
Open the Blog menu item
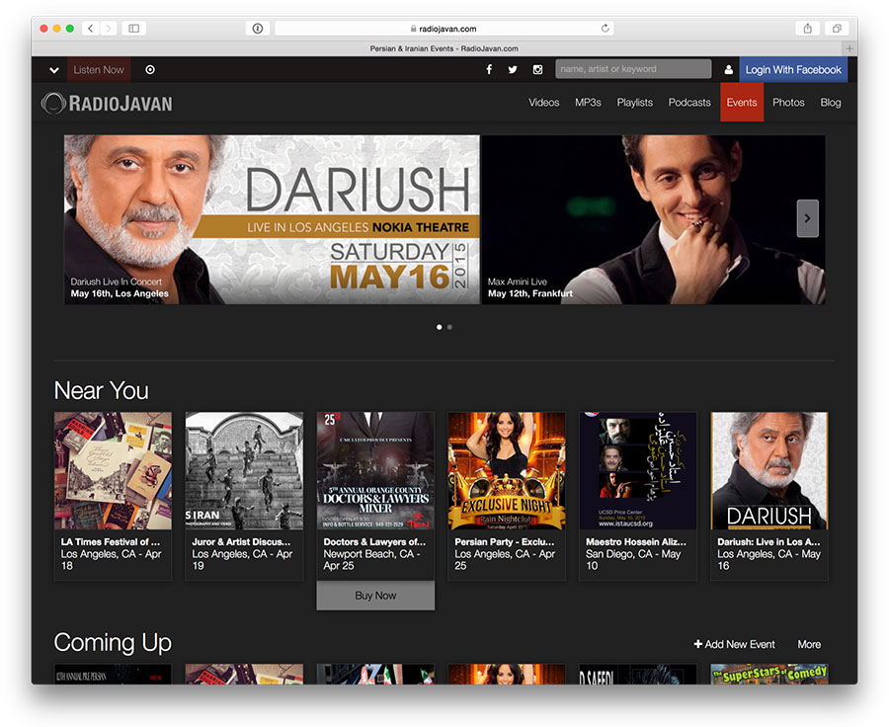(x=830, y=102)
